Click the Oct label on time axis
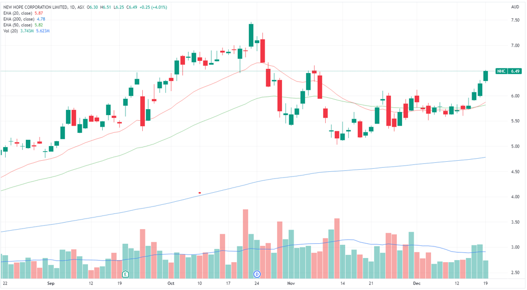Image resolution: width=527 pixels, height=290 pixels. point(171,283)
